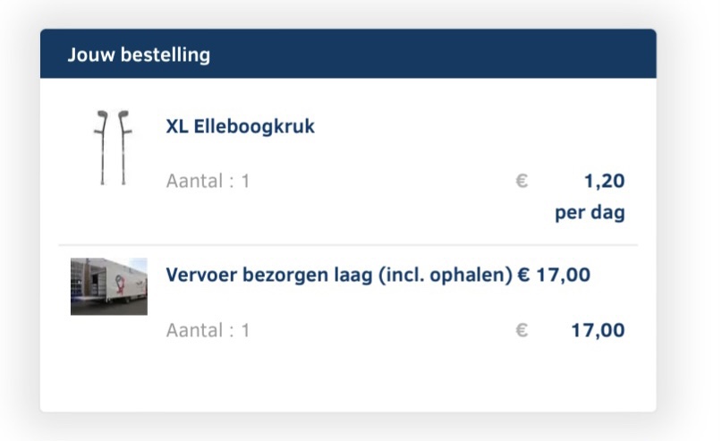Open the XL Elleboogkruk product link

pos(240,127)
